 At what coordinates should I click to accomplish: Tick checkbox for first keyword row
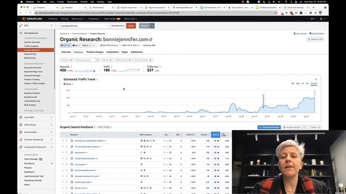tap(66, 141)
